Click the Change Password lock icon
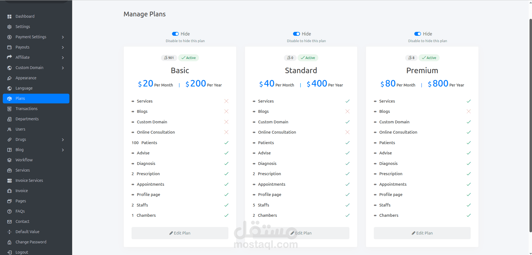The height and width of the screenshot is (255, 532). pyautogui.click(x=9, y=242)
